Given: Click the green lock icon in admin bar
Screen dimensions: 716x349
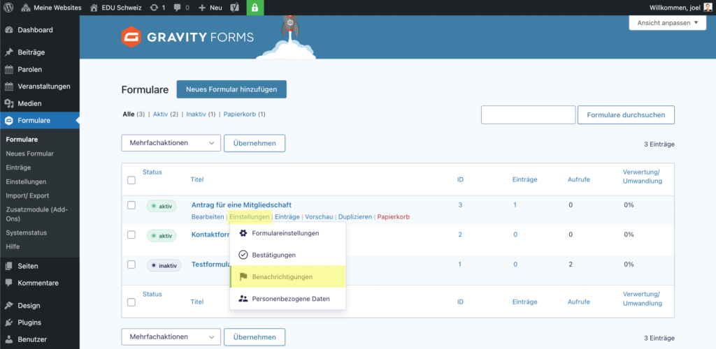Looking at the screenshot, I should point(255,8).
